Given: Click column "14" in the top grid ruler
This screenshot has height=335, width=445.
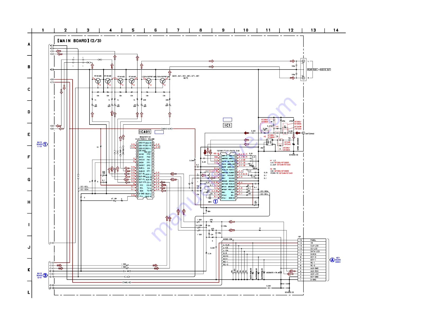Looking at the screenshot, I should coord(336,30).
